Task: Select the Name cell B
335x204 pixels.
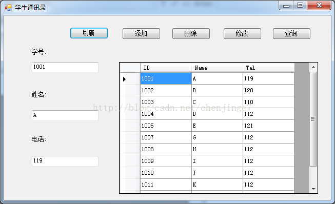Action: point(218,90)
